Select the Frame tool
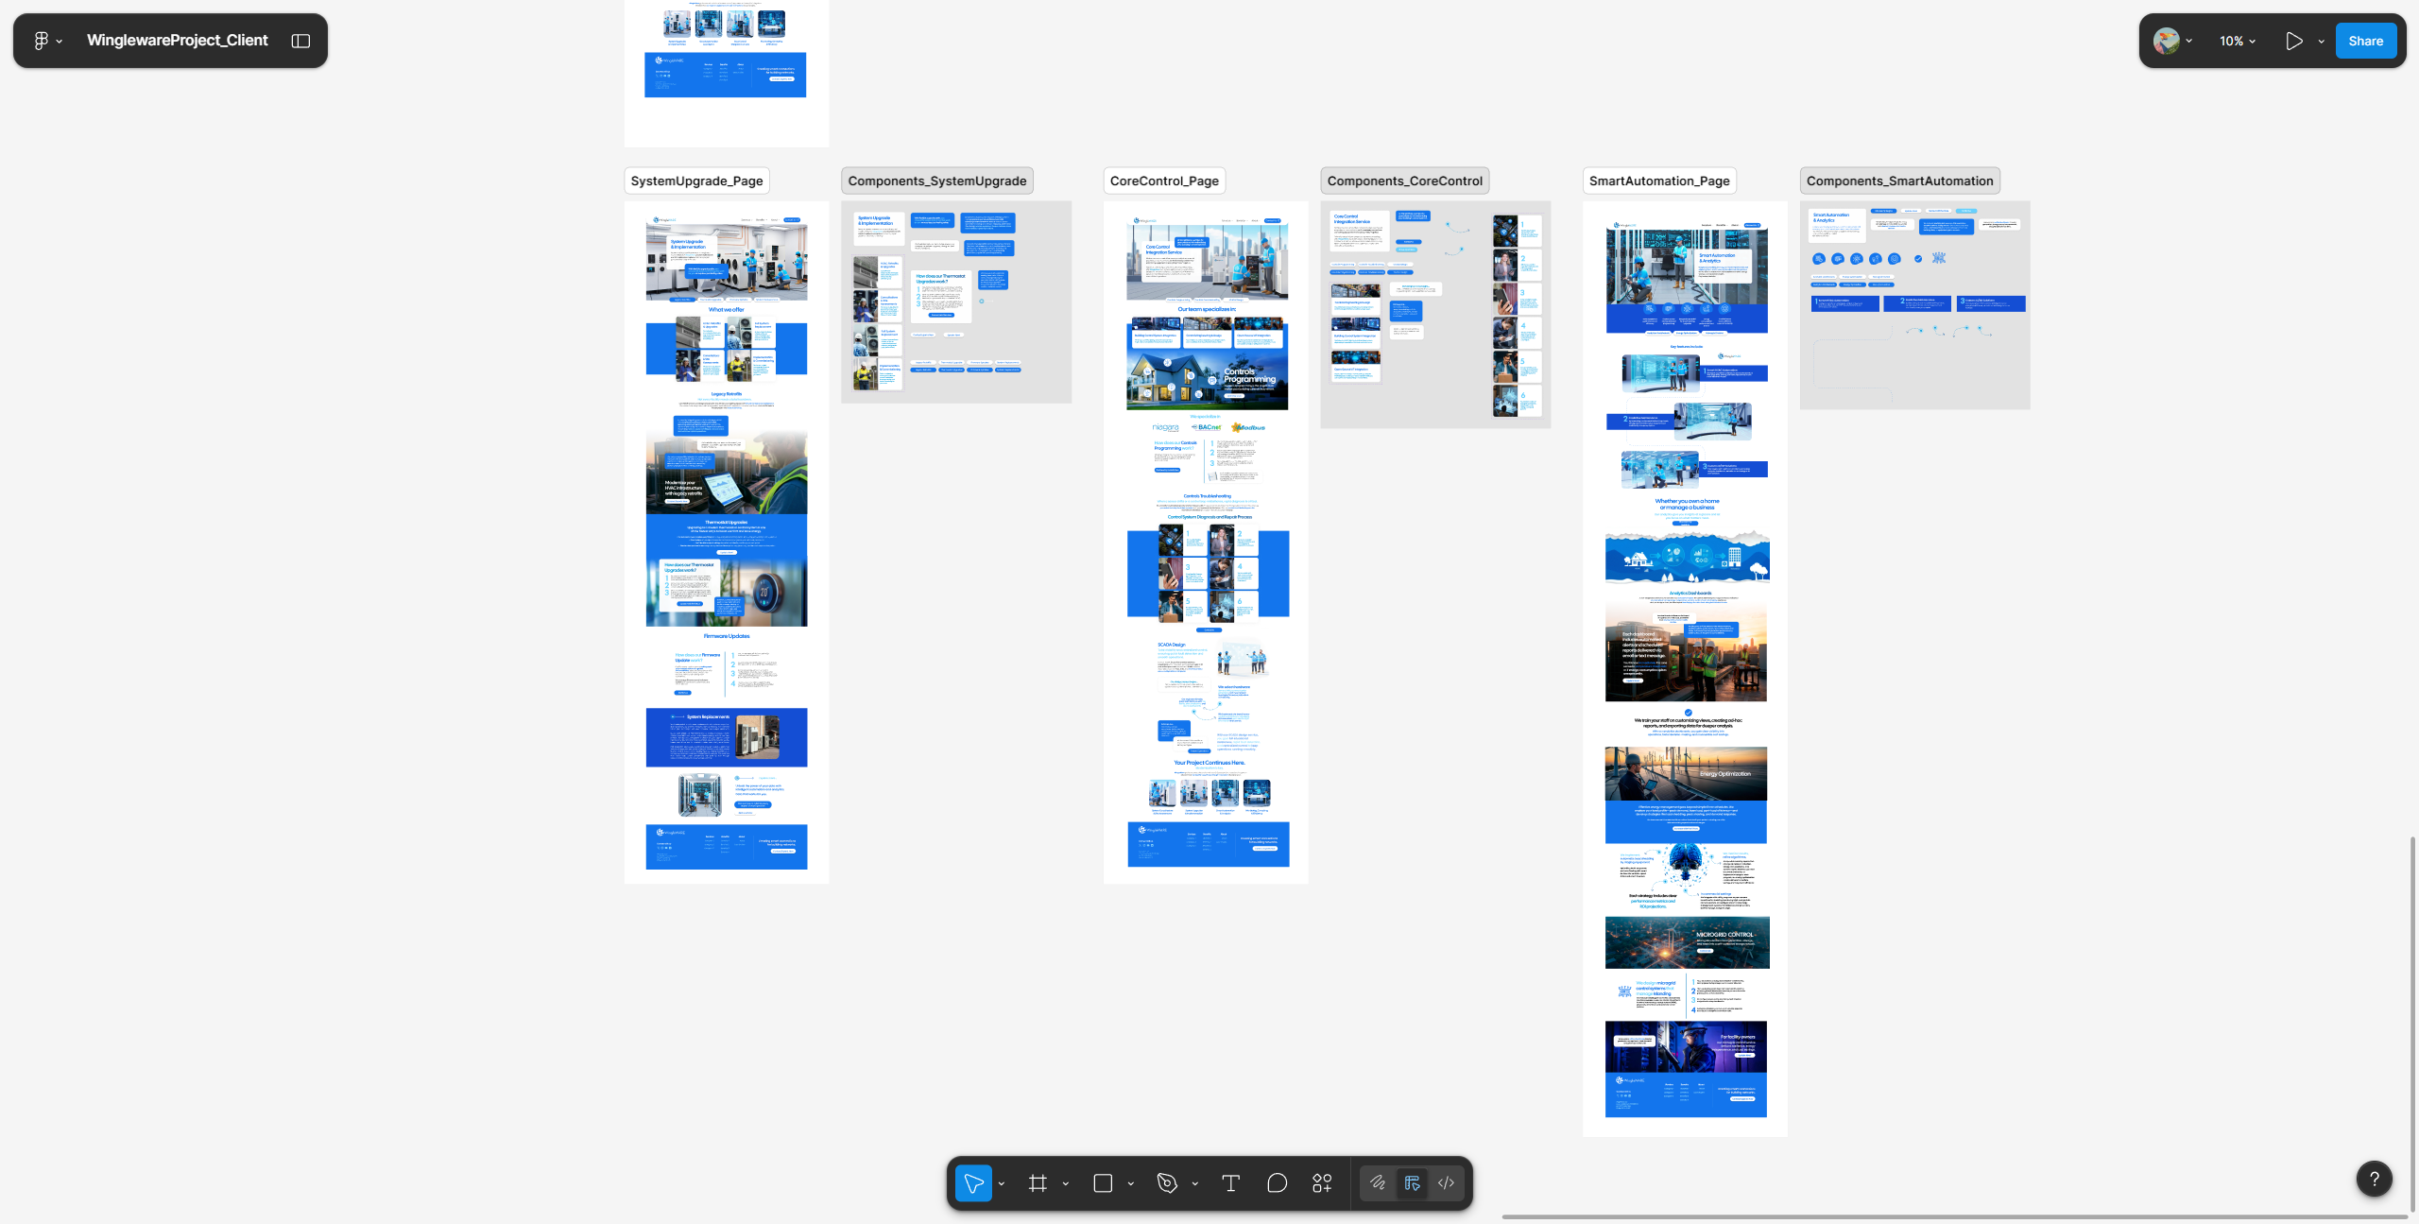The image size is (2419, 1224). click(x=1038, y=1182)
